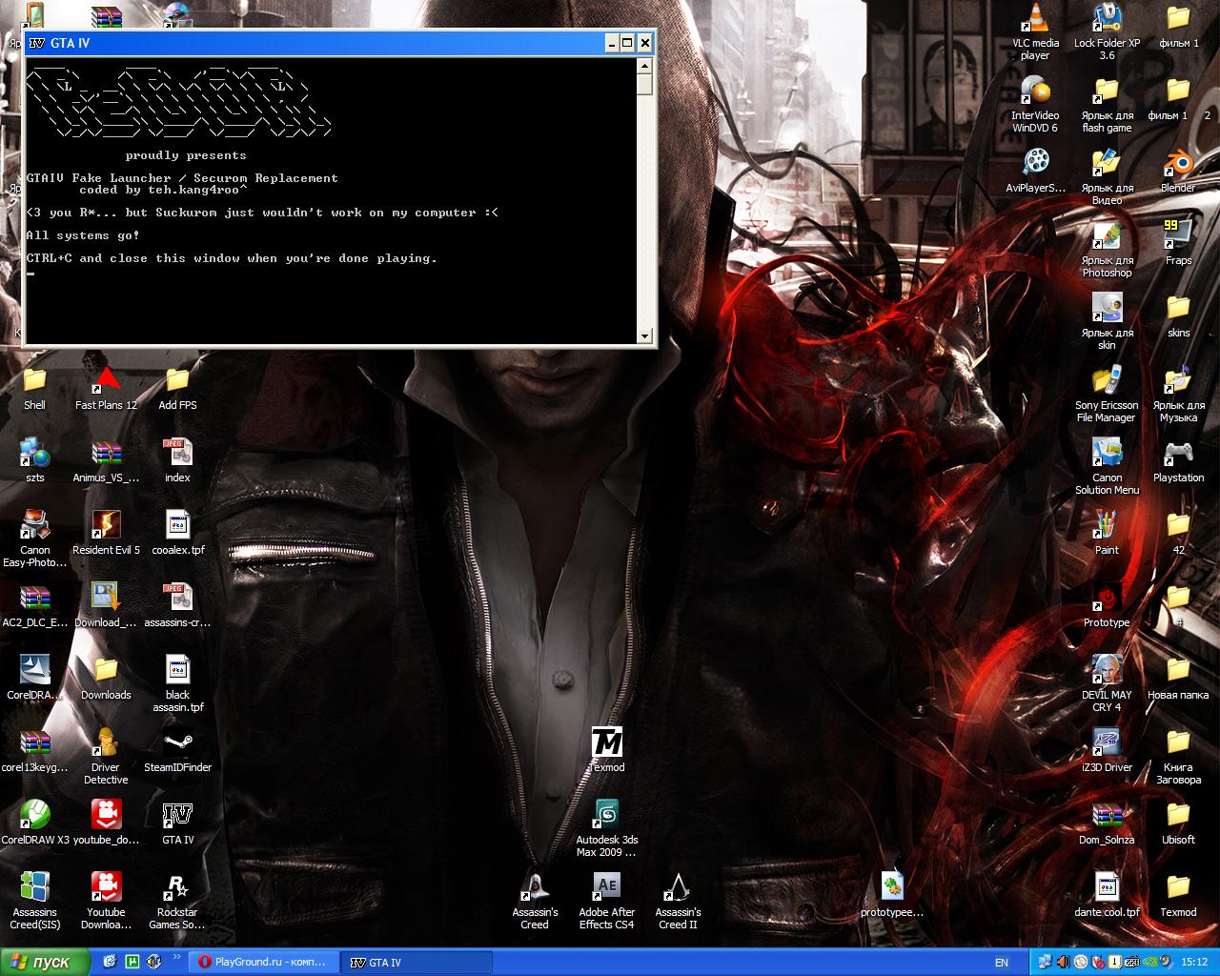Select the Assassins Creed(SIS) icon
The width and height of the screenshot is (1220, 976).
click(35, 900)
